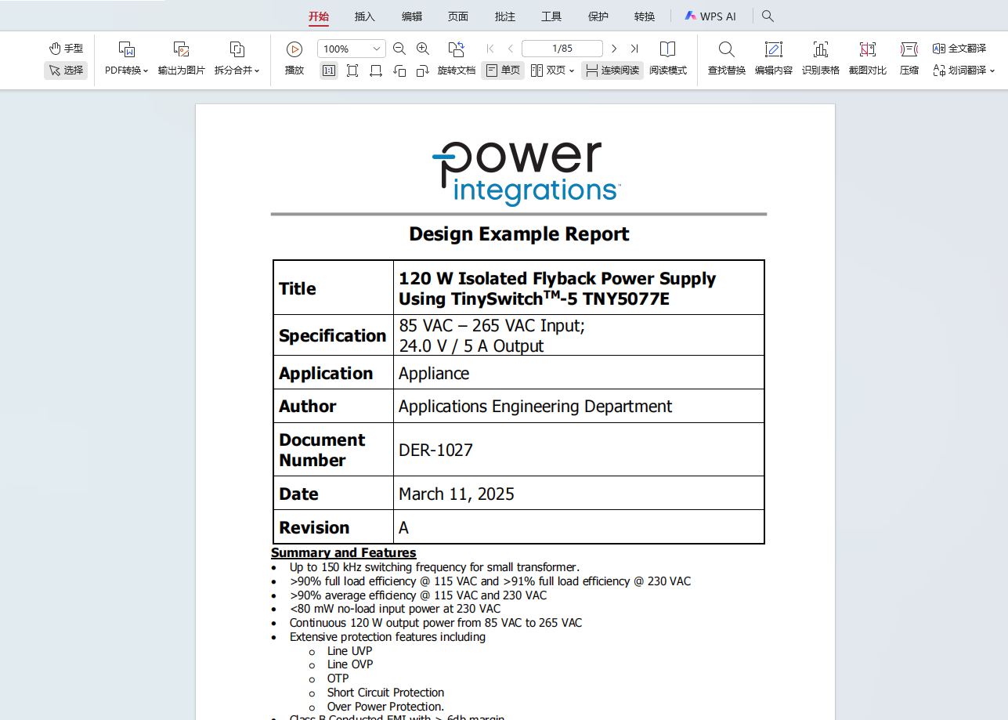
Task: Click 识别表格 recognize table tool
Action: click(821, 59)
